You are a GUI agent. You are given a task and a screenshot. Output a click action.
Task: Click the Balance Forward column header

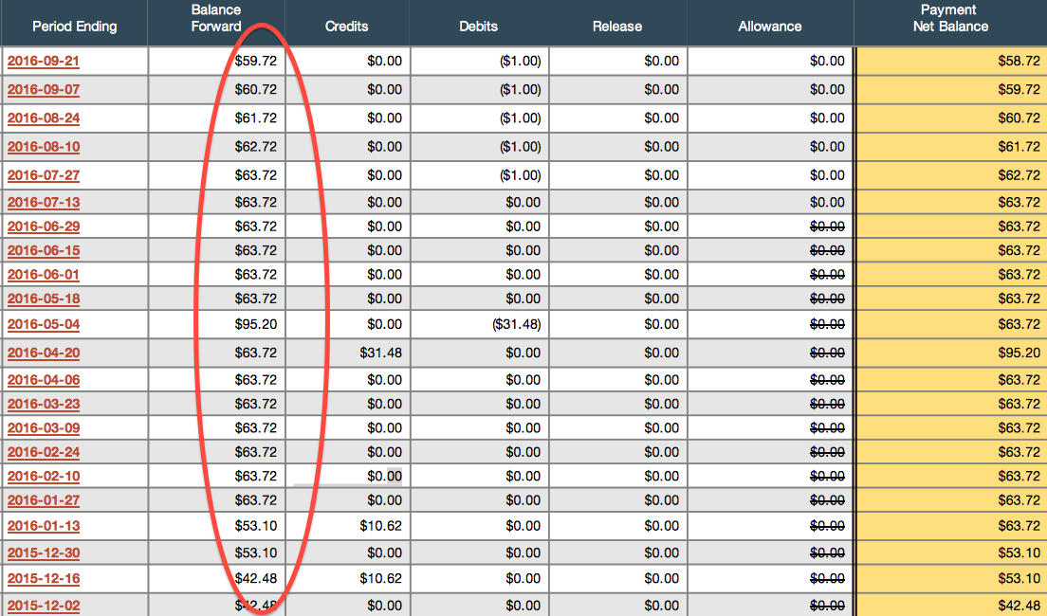pos(215,18)
